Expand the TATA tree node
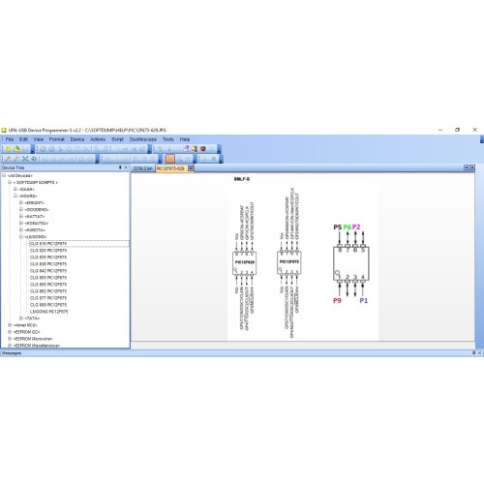This screenshot has height=484, width=484. (21, 318)
